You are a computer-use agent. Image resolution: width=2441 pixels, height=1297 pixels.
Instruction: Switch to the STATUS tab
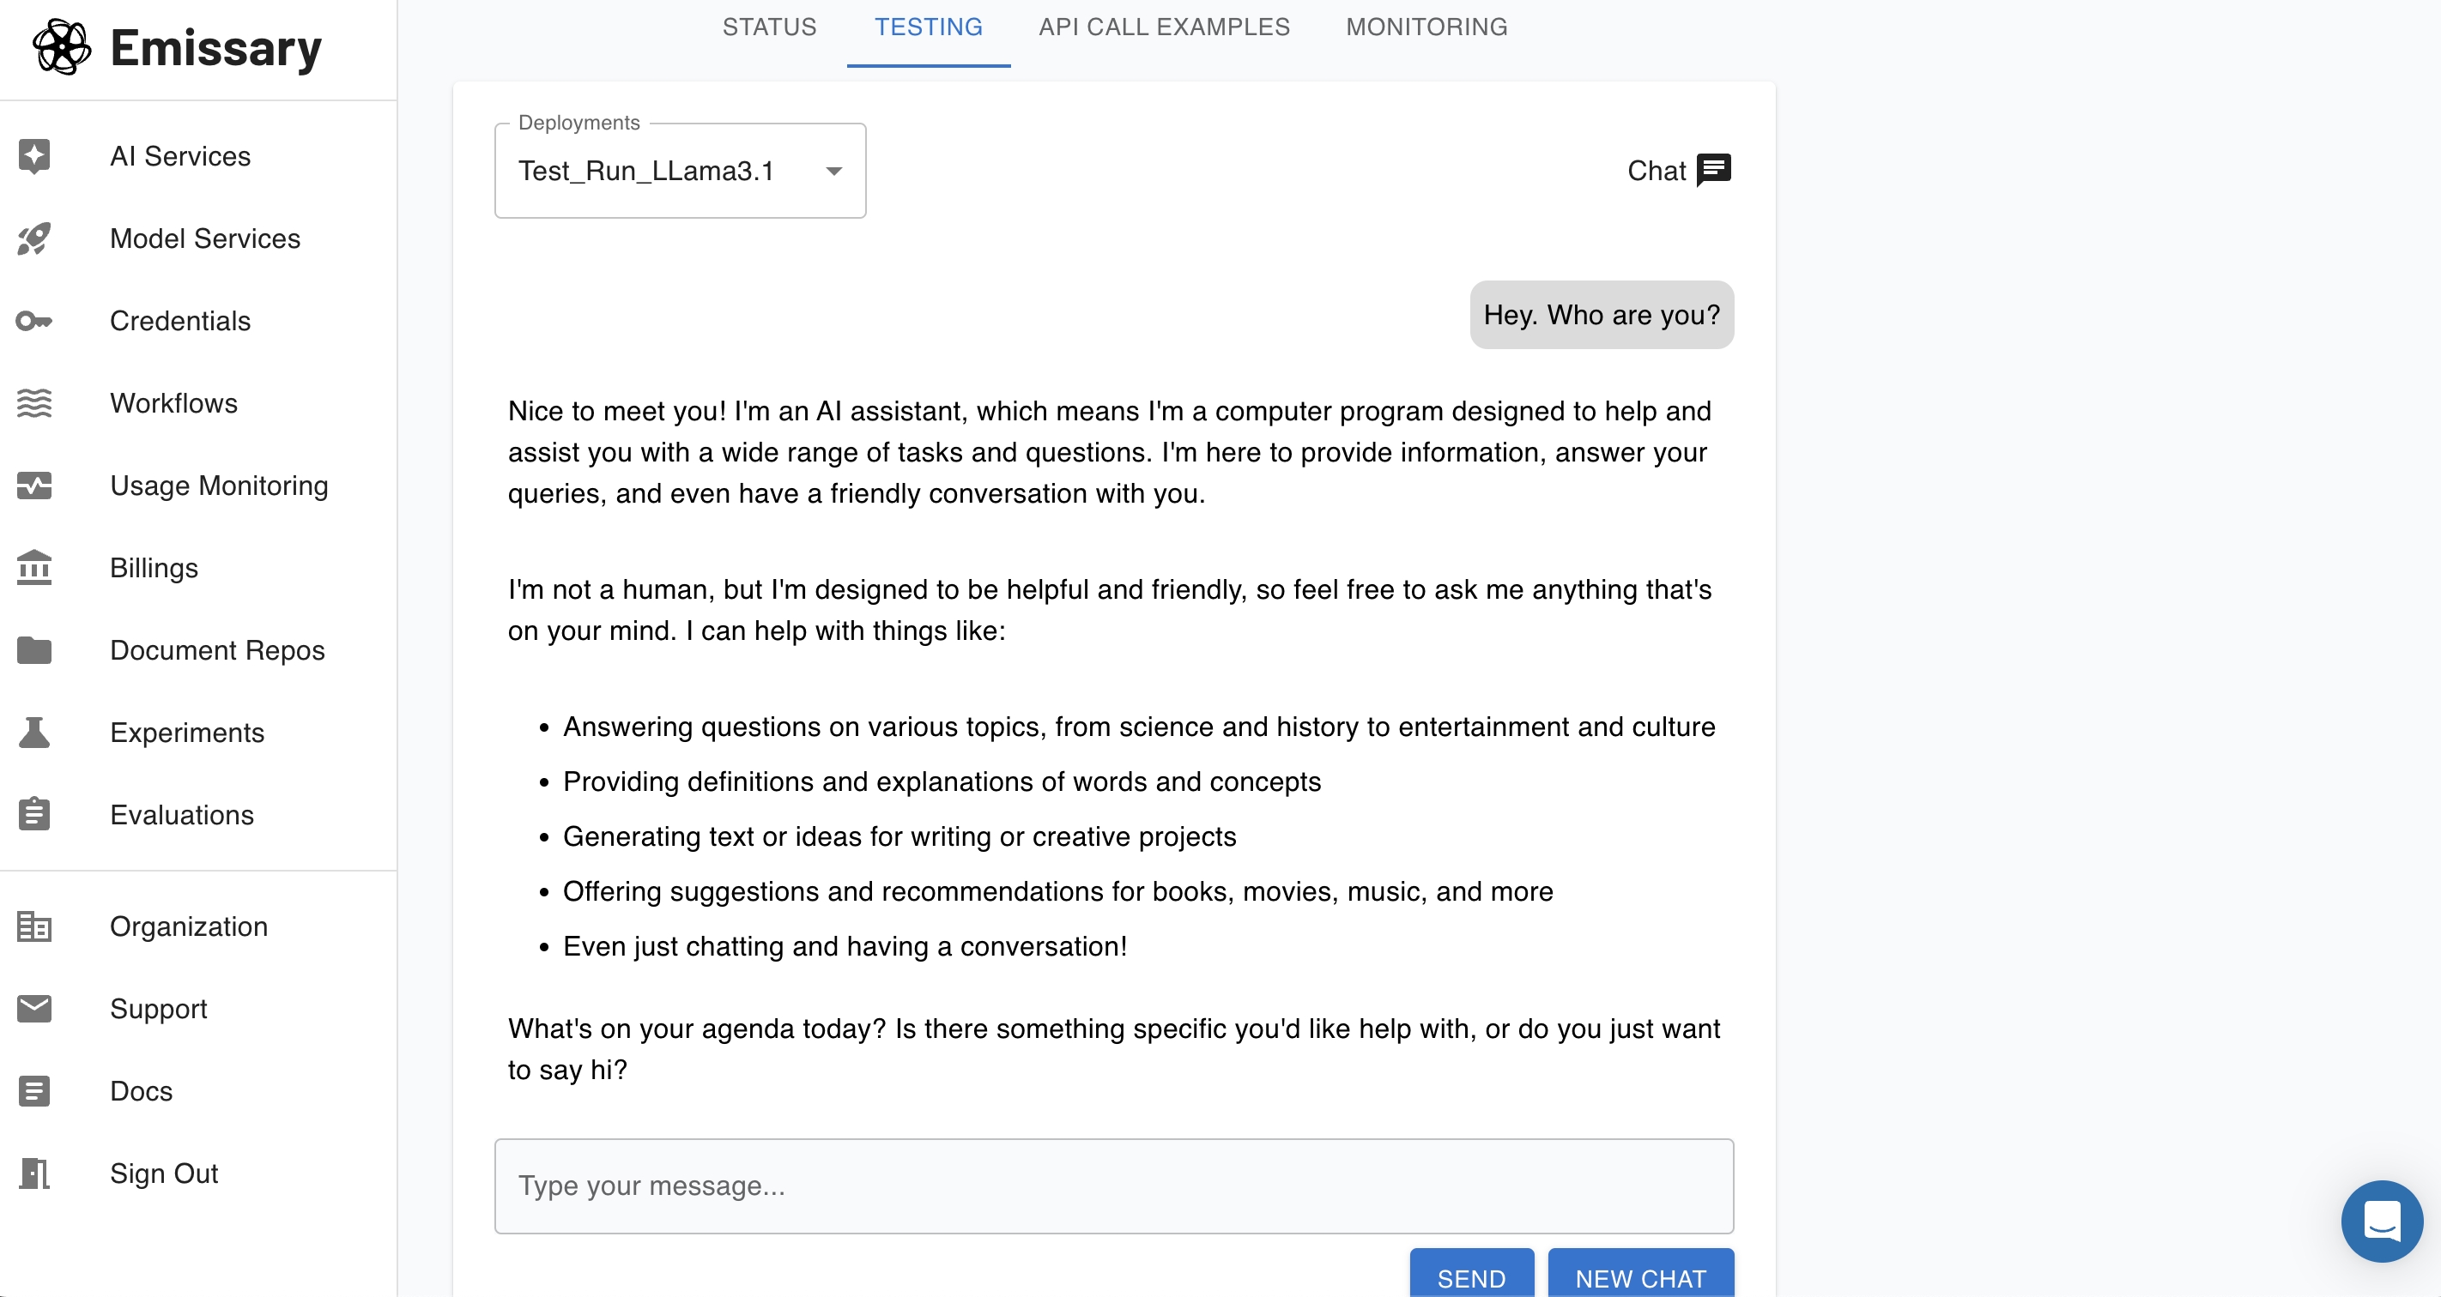pos(769,27)
